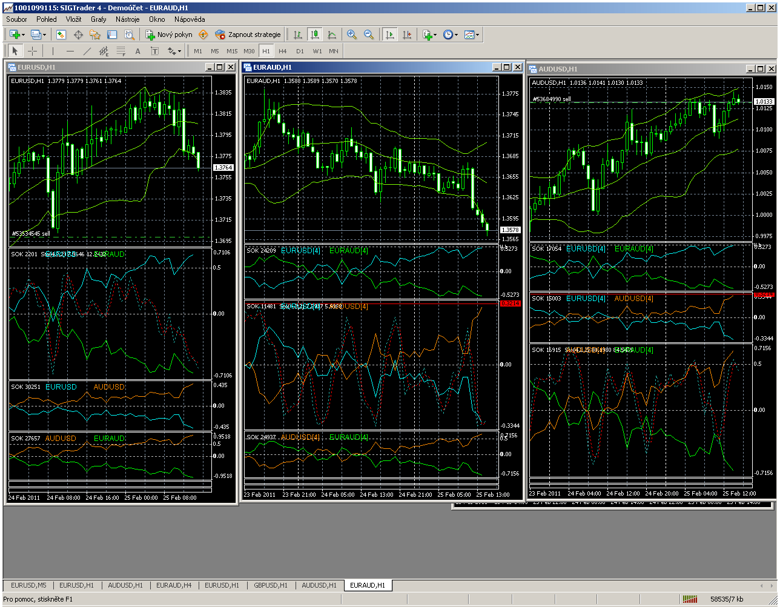This screenshot has height=607, width=780.
Task: Select the Text tool (A)
Action: [137, 51]
